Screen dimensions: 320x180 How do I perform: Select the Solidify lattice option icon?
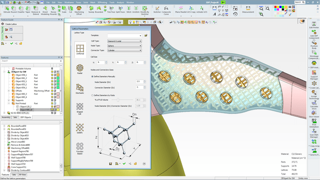click(80, 128)
